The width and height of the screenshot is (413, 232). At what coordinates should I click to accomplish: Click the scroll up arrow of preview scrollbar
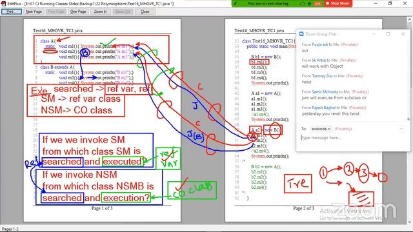(410, 19)
